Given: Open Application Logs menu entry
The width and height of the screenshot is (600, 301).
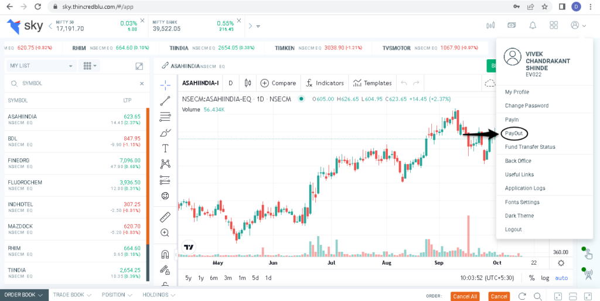Looking at the screenshot, I should 525,188.
